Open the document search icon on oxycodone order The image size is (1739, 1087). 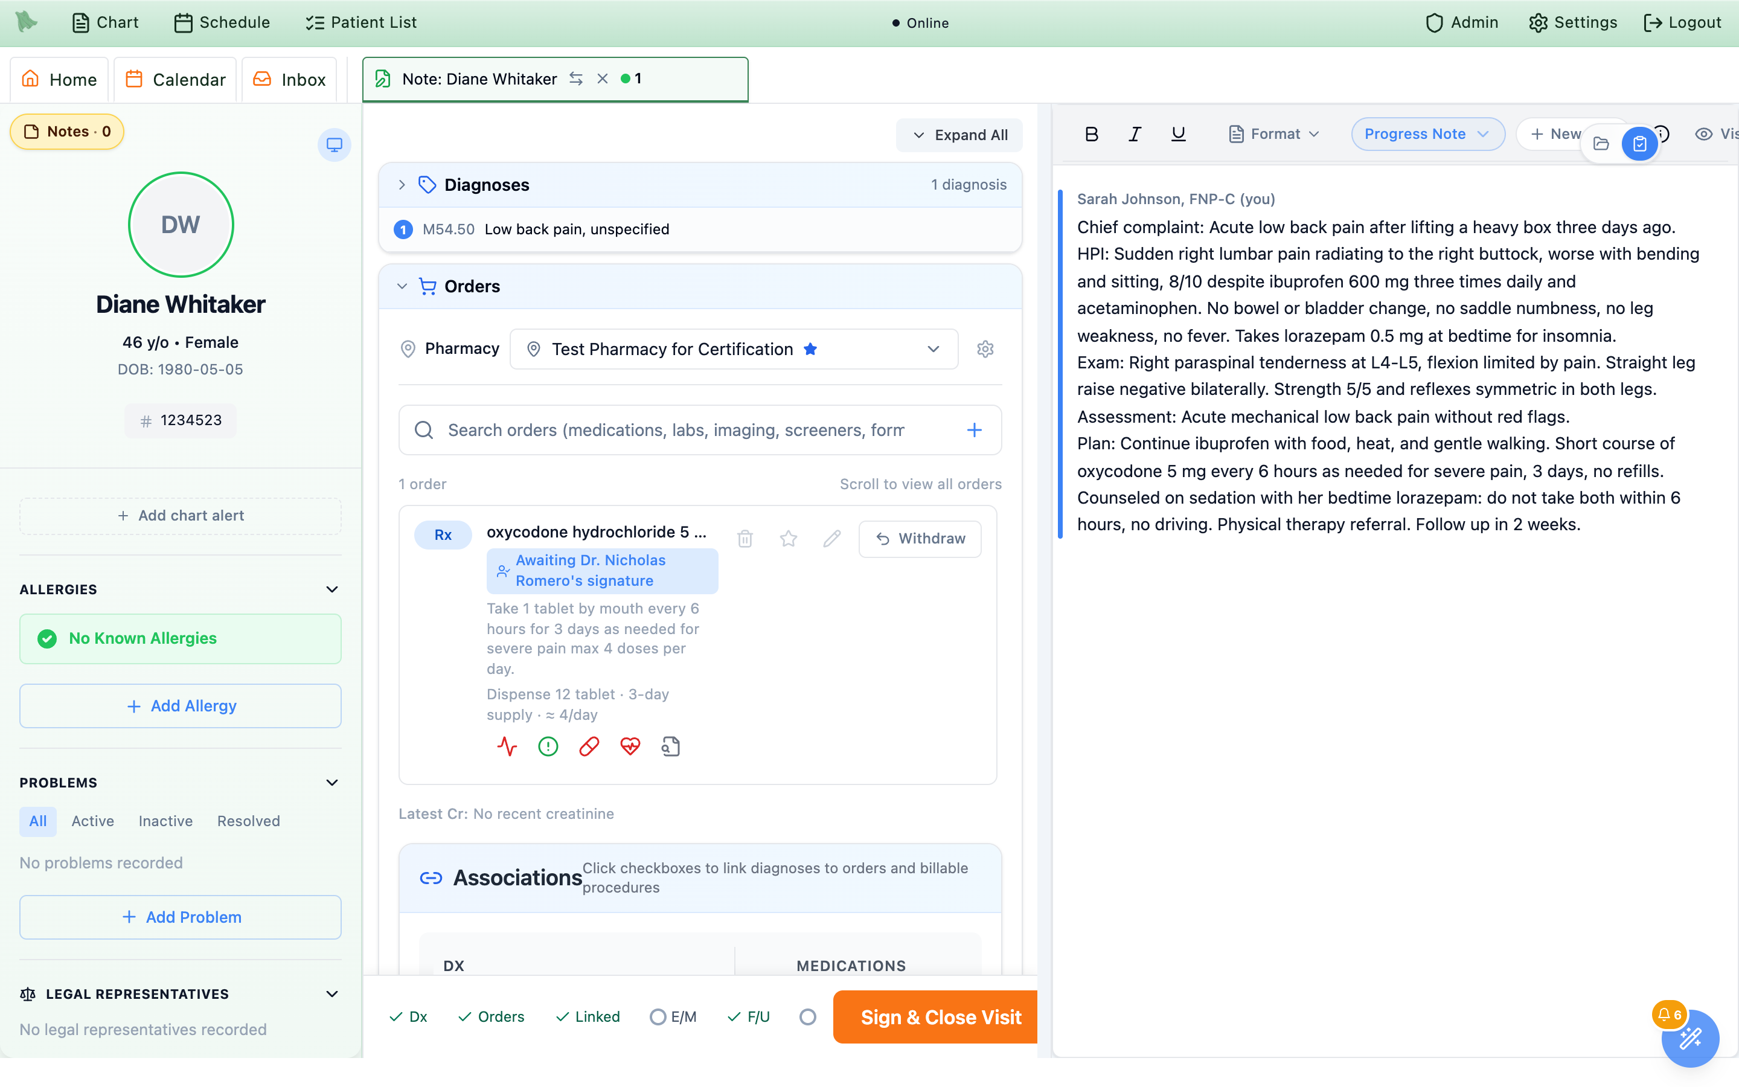point(670,746)
